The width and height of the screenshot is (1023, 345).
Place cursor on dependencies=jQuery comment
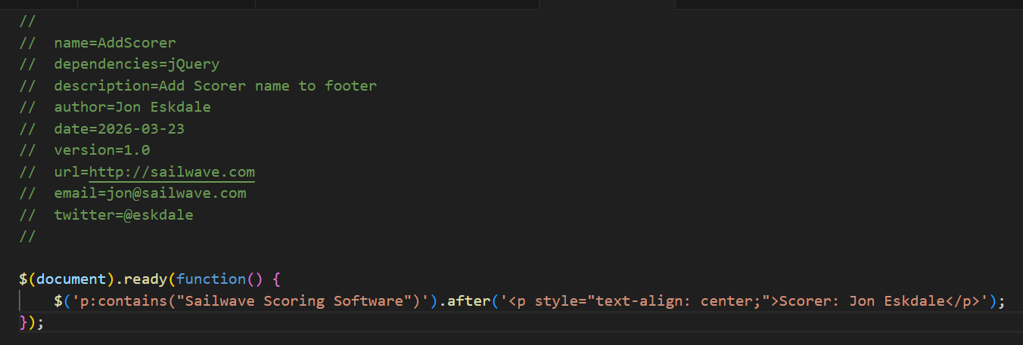[x=136, y=64]
